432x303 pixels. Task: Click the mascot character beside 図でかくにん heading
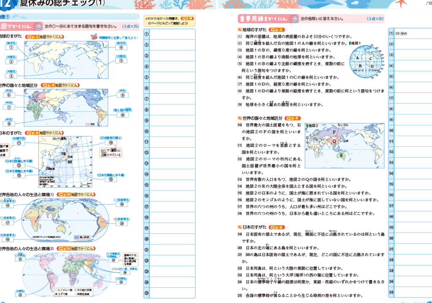[x=37, y=26]
